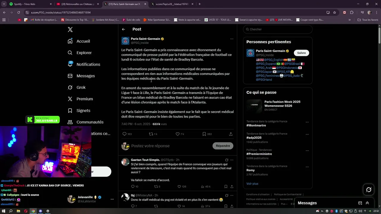The width and height of the screenshot is (381, 214).
Task: Open the floating Grok button
Action: [x=368, y=190]
